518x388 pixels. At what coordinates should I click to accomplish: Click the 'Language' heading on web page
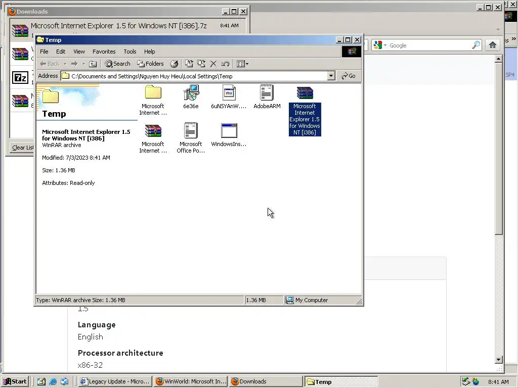(97, 325)
